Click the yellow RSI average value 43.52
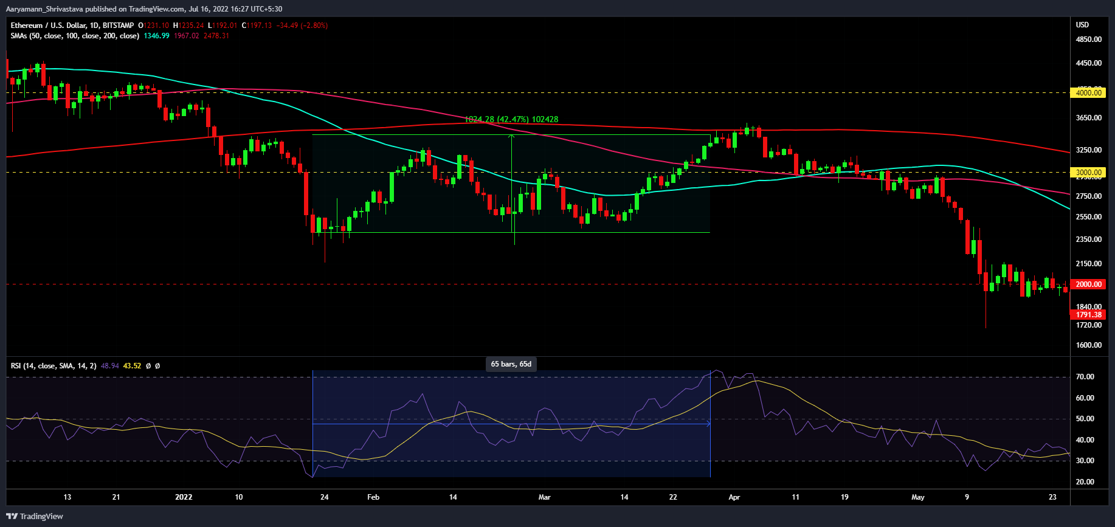 click(132, 366)
